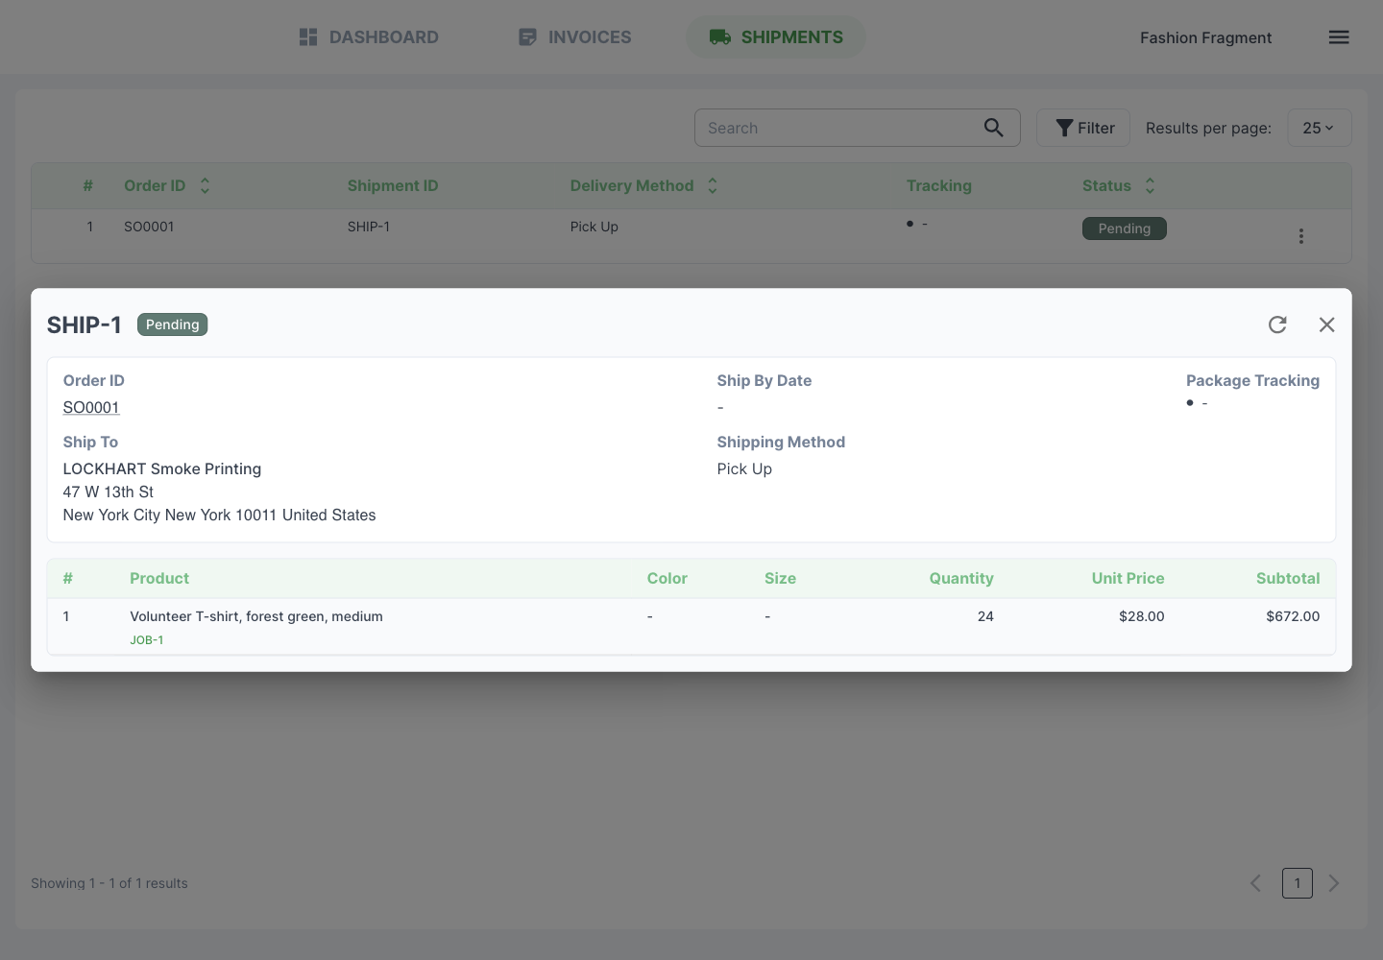Click the search magnifier icon
The width and height of the screenshot is (1383, 960).
tap(994, 128)
